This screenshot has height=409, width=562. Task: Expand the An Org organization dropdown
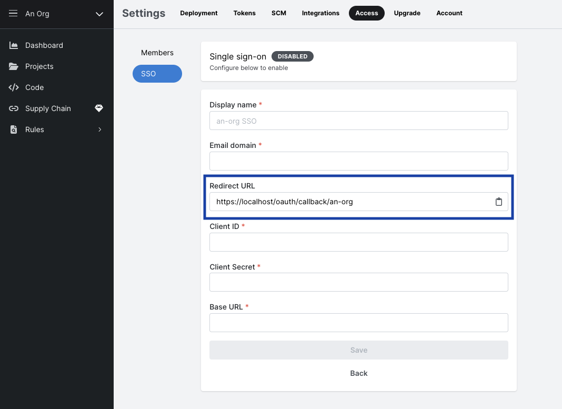(99, 14)
